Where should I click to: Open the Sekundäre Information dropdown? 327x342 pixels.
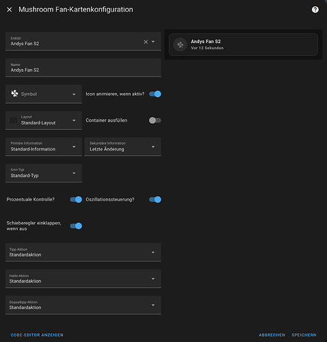122,146
